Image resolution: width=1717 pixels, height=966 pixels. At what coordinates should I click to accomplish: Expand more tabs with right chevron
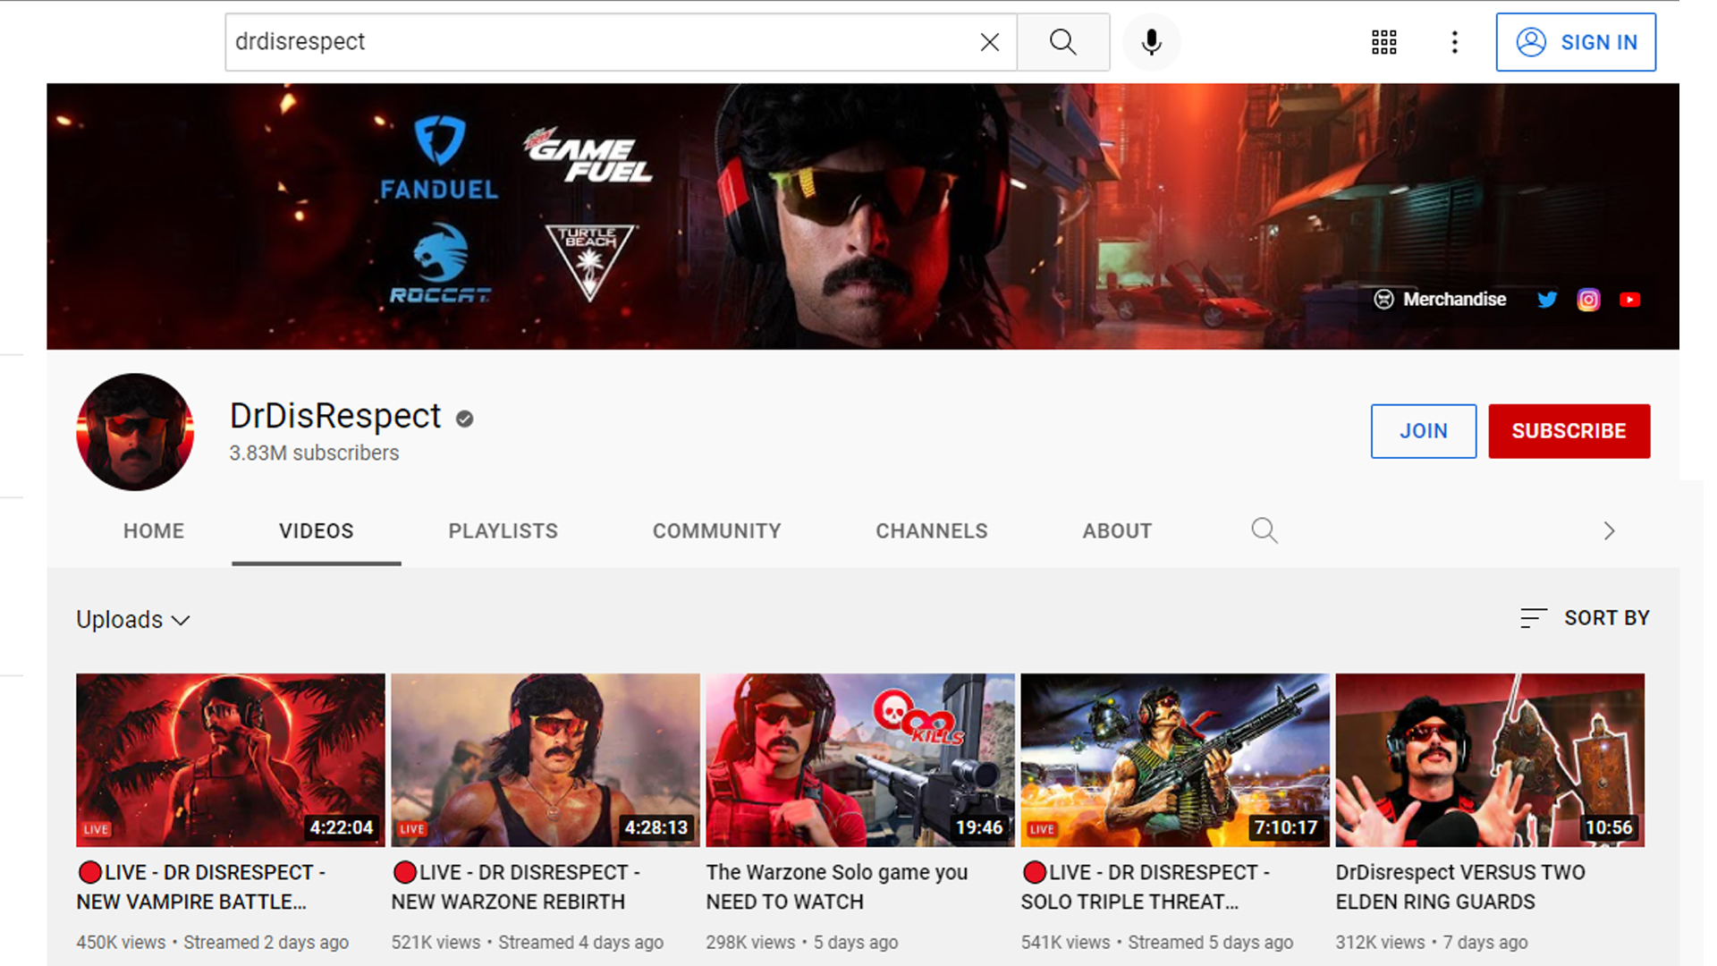[1609, 531]
